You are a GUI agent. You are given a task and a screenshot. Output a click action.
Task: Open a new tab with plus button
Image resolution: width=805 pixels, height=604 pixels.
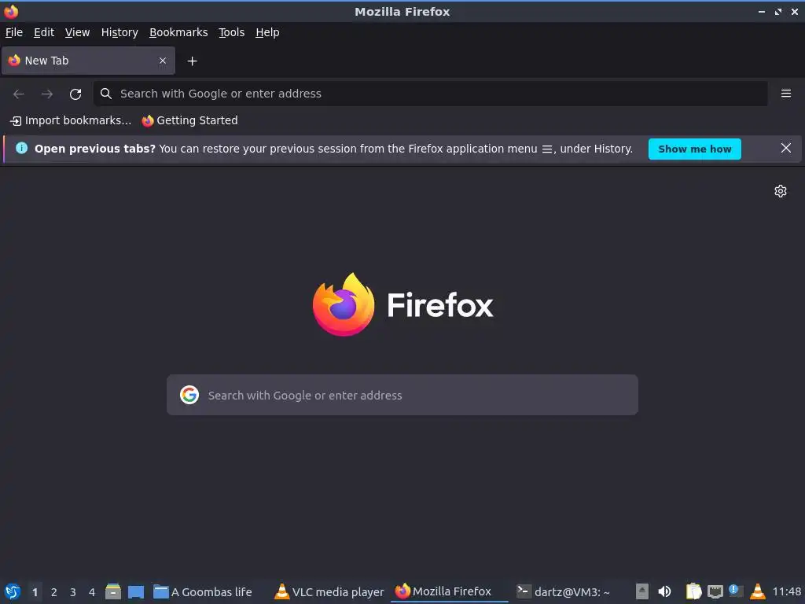(192, 61)
